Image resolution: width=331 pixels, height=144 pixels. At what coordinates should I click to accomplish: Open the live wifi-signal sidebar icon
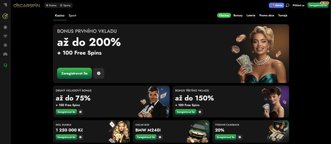coord(5,36)
